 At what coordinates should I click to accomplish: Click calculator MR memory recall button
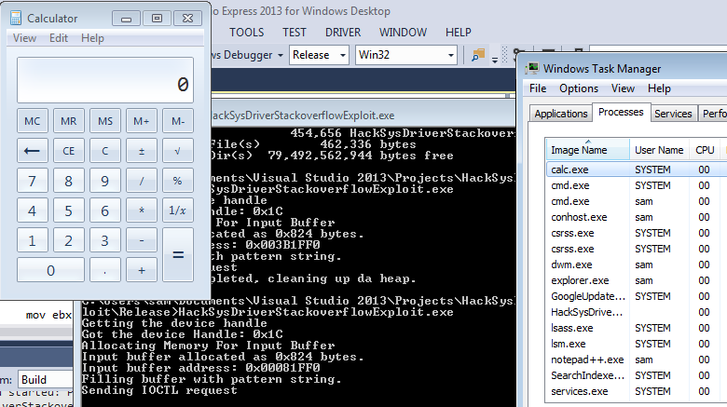[x=69, y=121]
